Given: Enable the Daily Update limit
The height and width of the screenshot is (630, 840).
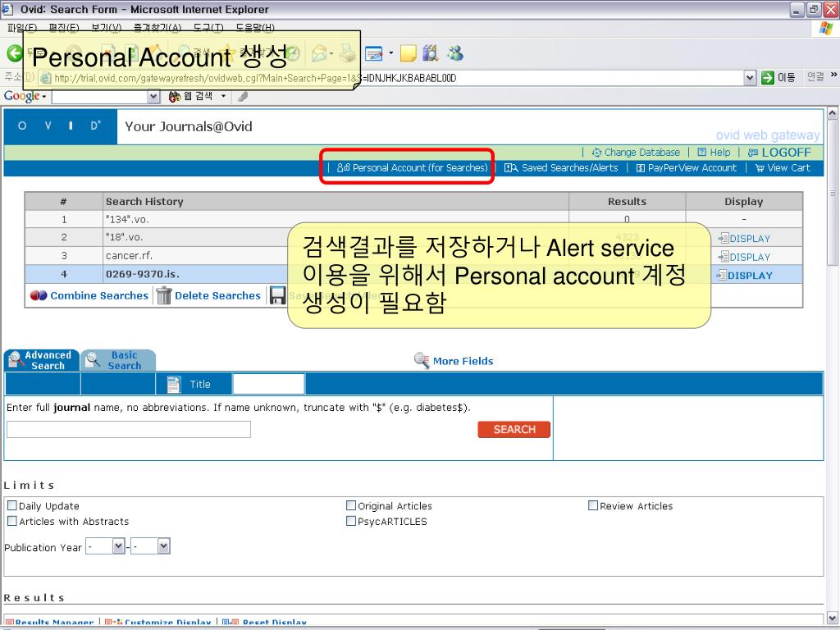Looking at the screenshot, I should click(x=12, y=505).
